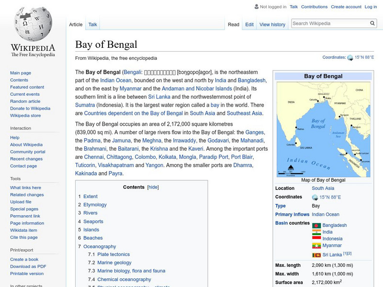Open the Sumatra article link

pyautogui.click(x=85, y=105)
